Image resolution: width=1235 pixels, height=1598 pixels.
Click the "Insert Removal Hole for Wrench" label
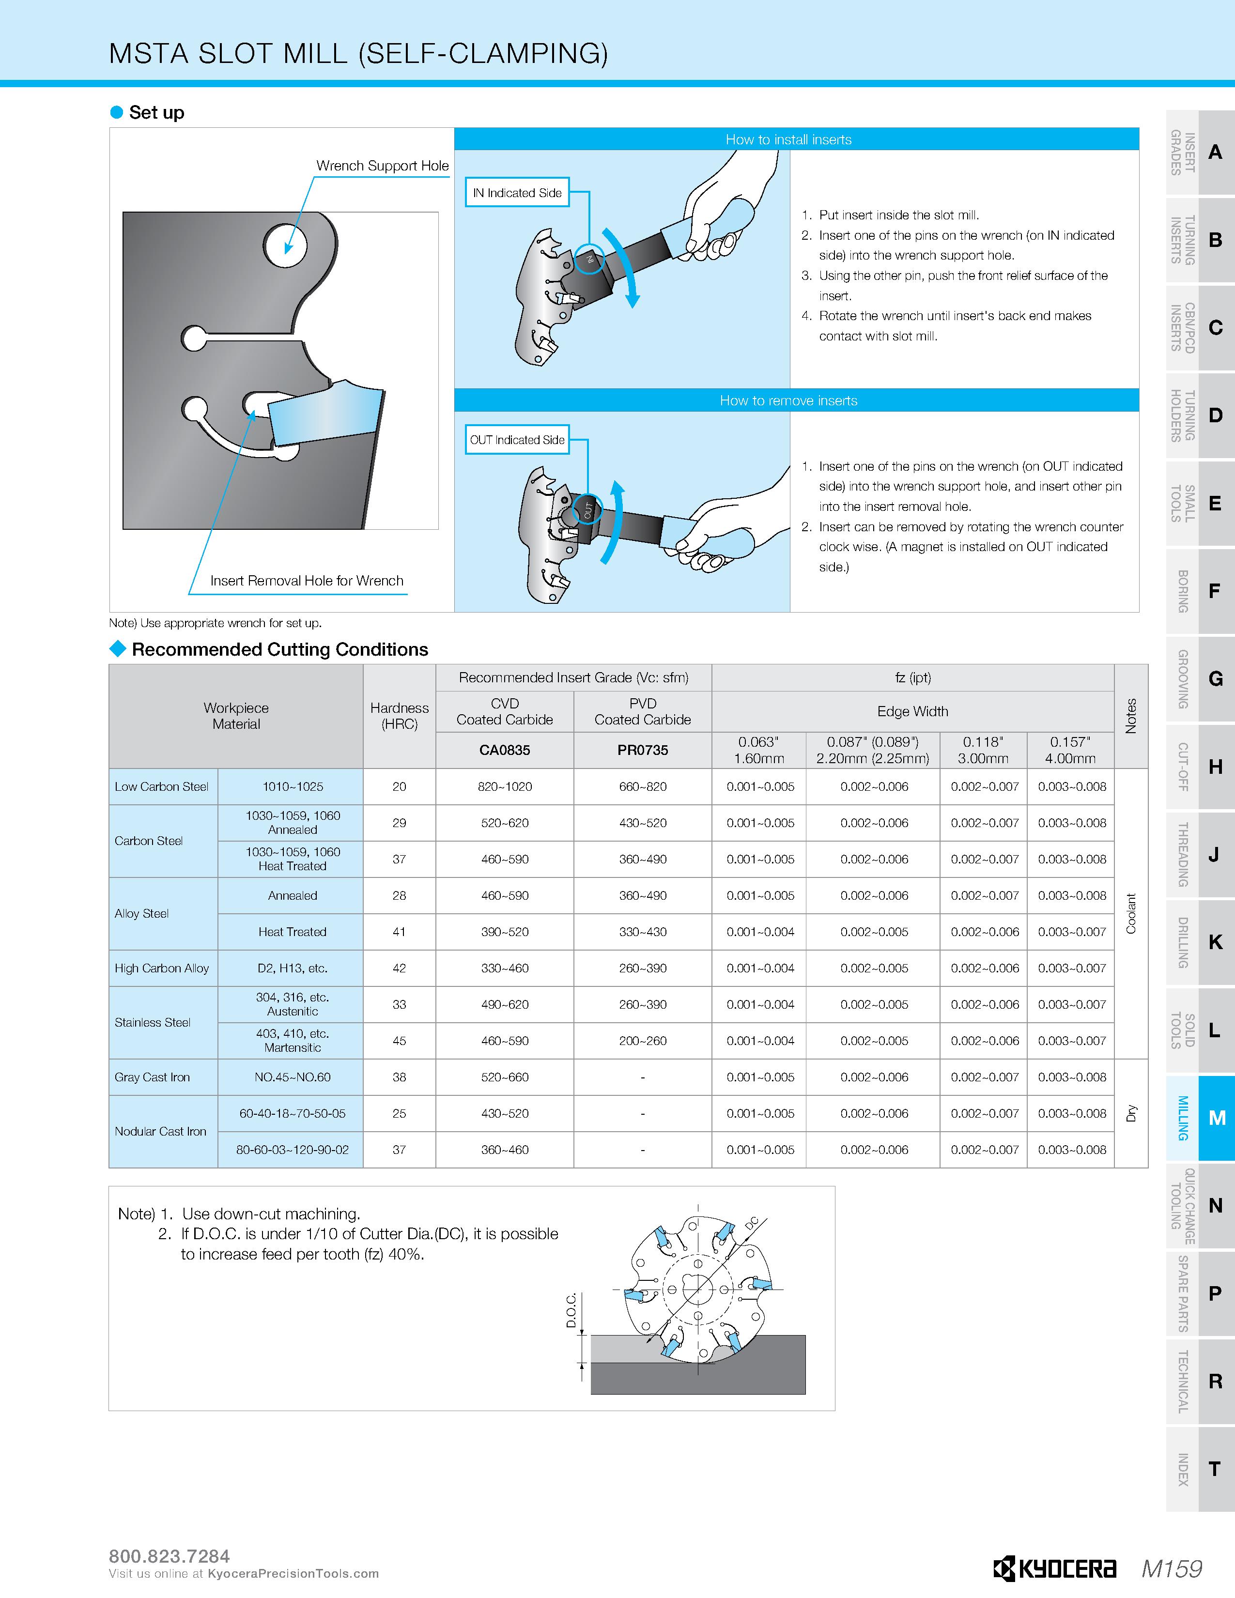coord(307,581)
